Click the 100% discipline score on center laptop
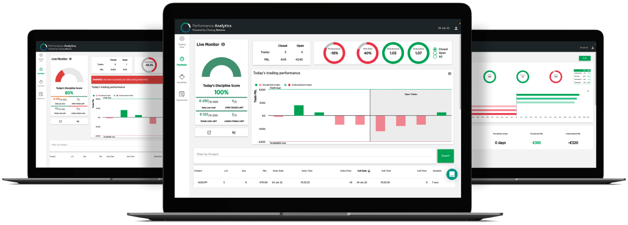Image resolution: width=628 pixels, height=225 pixels. tap(221, 92)
